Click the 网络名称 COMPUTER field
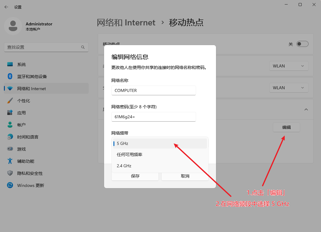This screenshot has width=321, height=232. pos(153,90)
